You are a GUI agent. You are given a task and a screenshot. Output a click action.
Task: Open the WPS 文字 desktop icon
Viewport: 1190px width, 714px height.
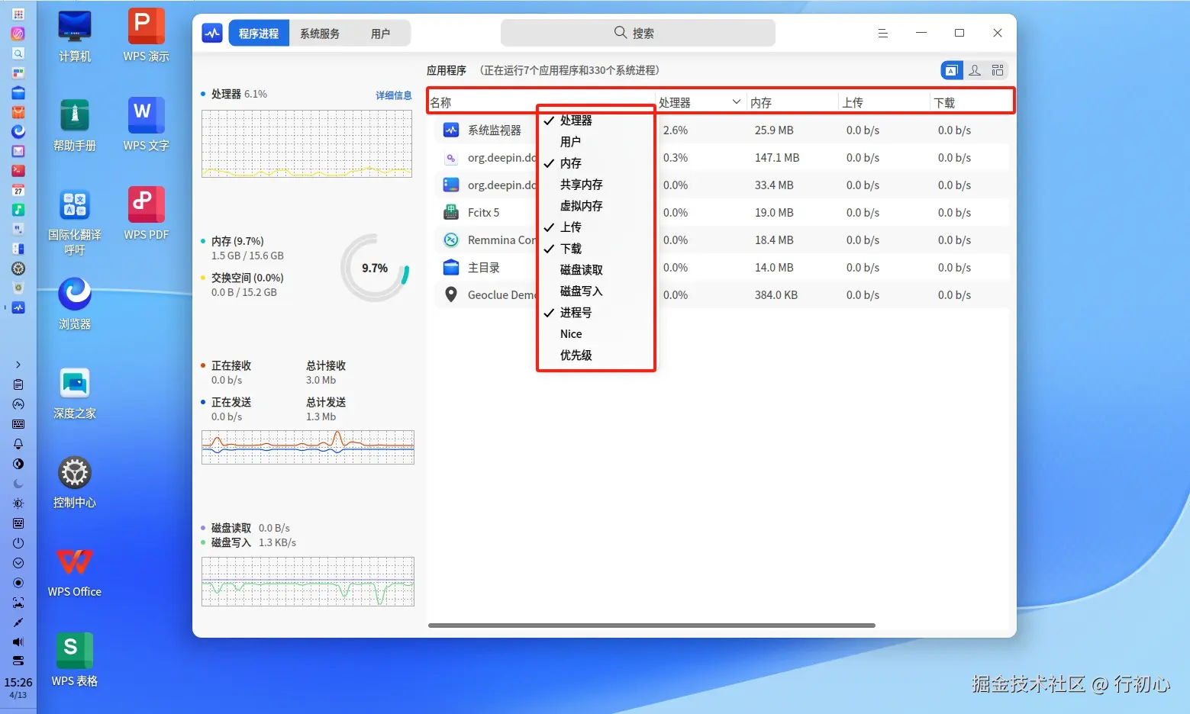tap(146, 126)
